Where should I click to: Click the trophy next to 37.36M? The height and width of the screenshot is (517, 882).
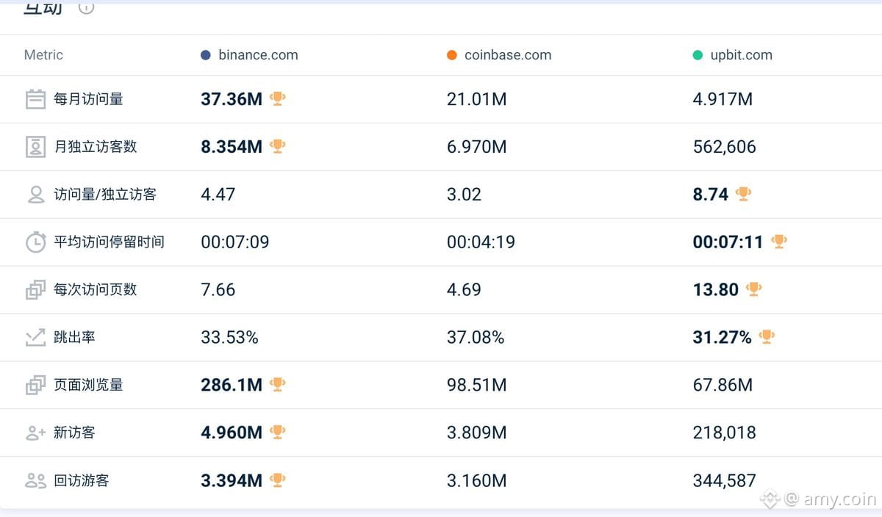pos(277,98)
